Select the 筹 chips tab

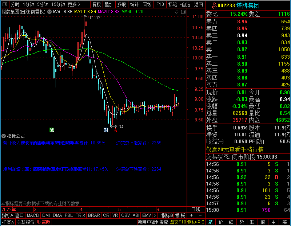tap(284, 222)
